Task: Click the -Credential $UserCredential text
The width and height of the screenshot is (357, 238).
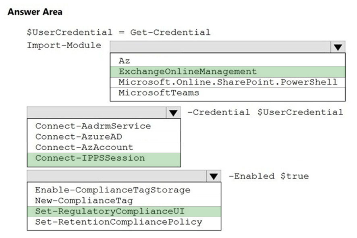Action: [265, 112]
